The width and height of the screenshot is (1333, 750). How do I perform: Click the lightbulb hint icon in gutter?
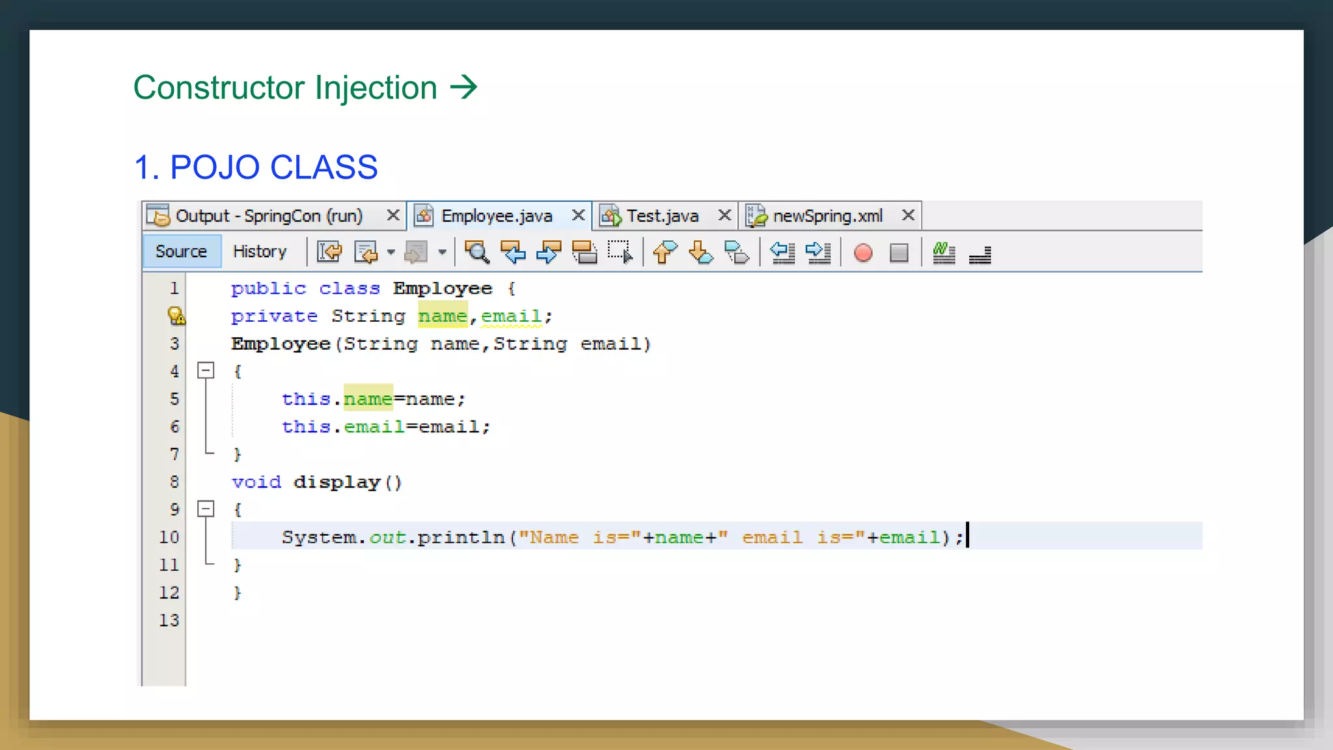pyautogui.click(x=176, y=316)
